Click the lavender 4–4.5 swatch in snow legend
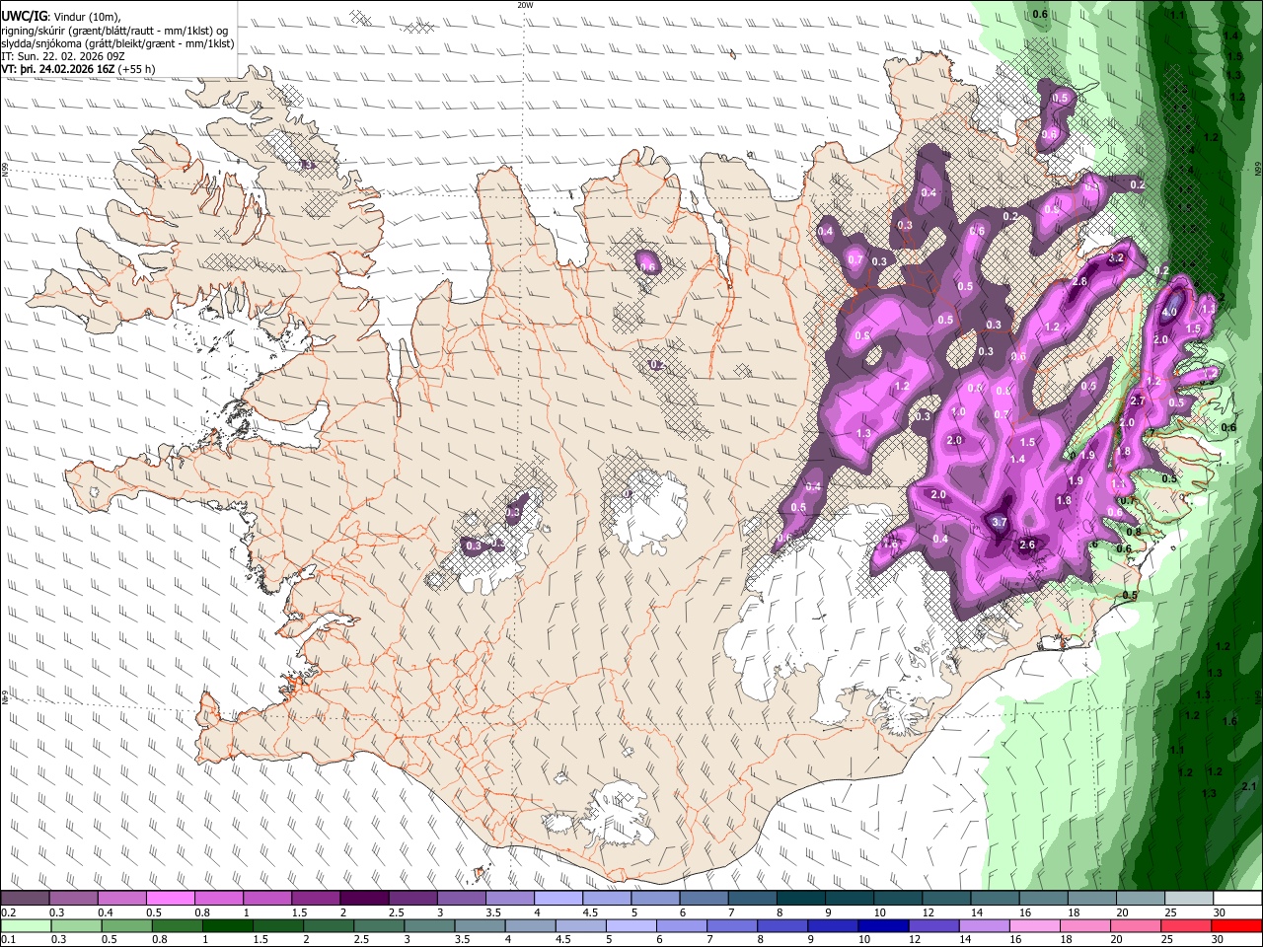Image resolution: width=1263 pixels, height=947 pixels. tap(558, 898)
